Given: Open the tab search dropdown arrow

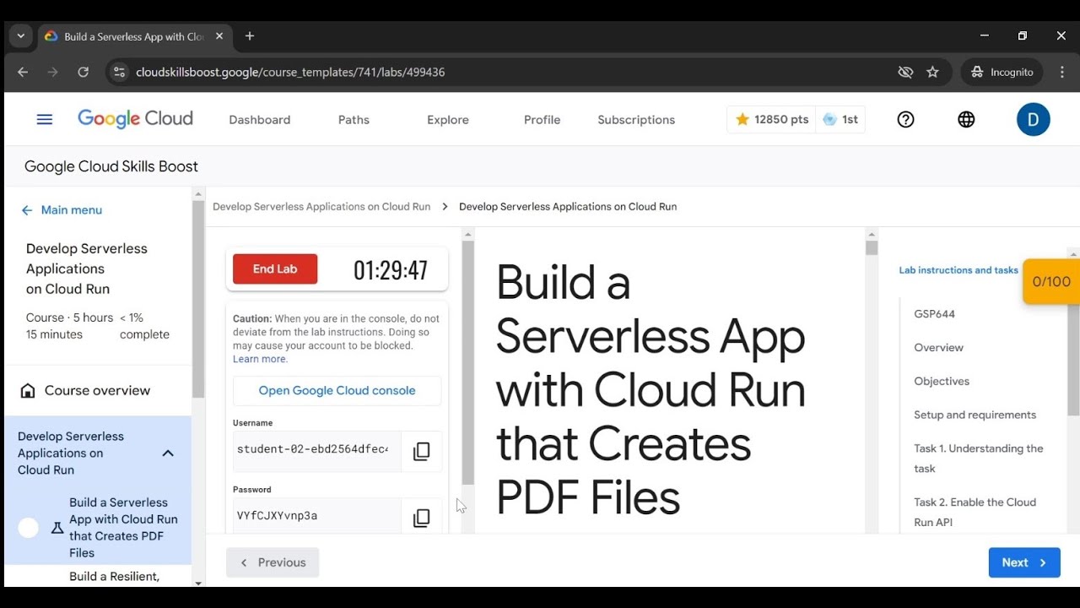Looking at the screenshot, I should pyautogui.click(x=20, y=36).
